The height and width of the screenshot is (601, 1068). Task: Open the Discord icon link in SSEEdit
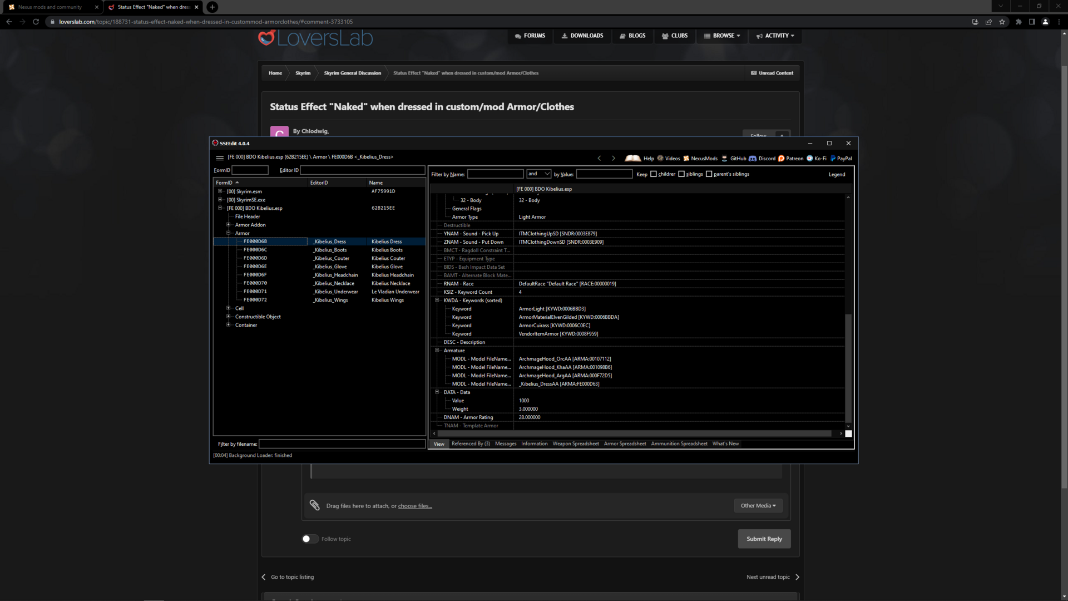point(753,159)
